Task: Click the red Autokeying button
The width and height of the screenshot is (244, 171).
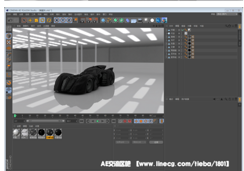Action: pos(125,121)
